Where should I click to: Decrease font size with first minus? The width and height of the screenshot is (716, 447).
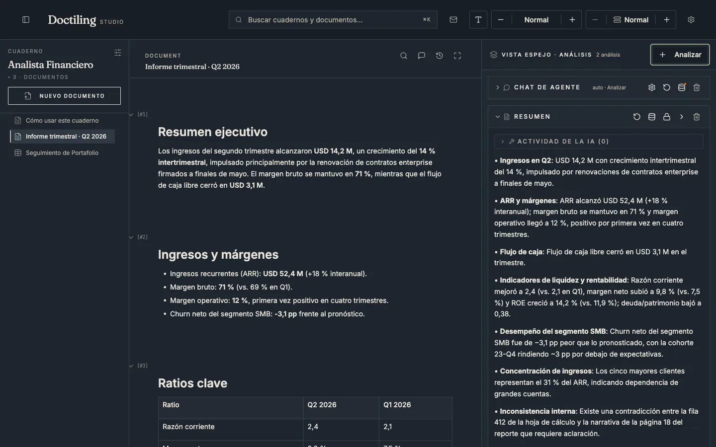coord(501,20)
